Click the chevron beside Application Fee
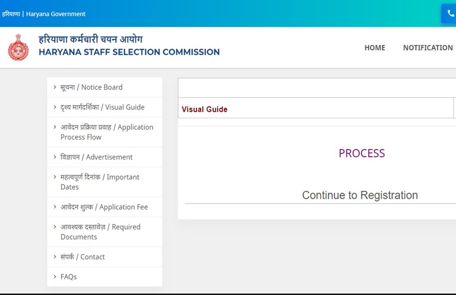456x295 pixels. [x=55, y=207]
